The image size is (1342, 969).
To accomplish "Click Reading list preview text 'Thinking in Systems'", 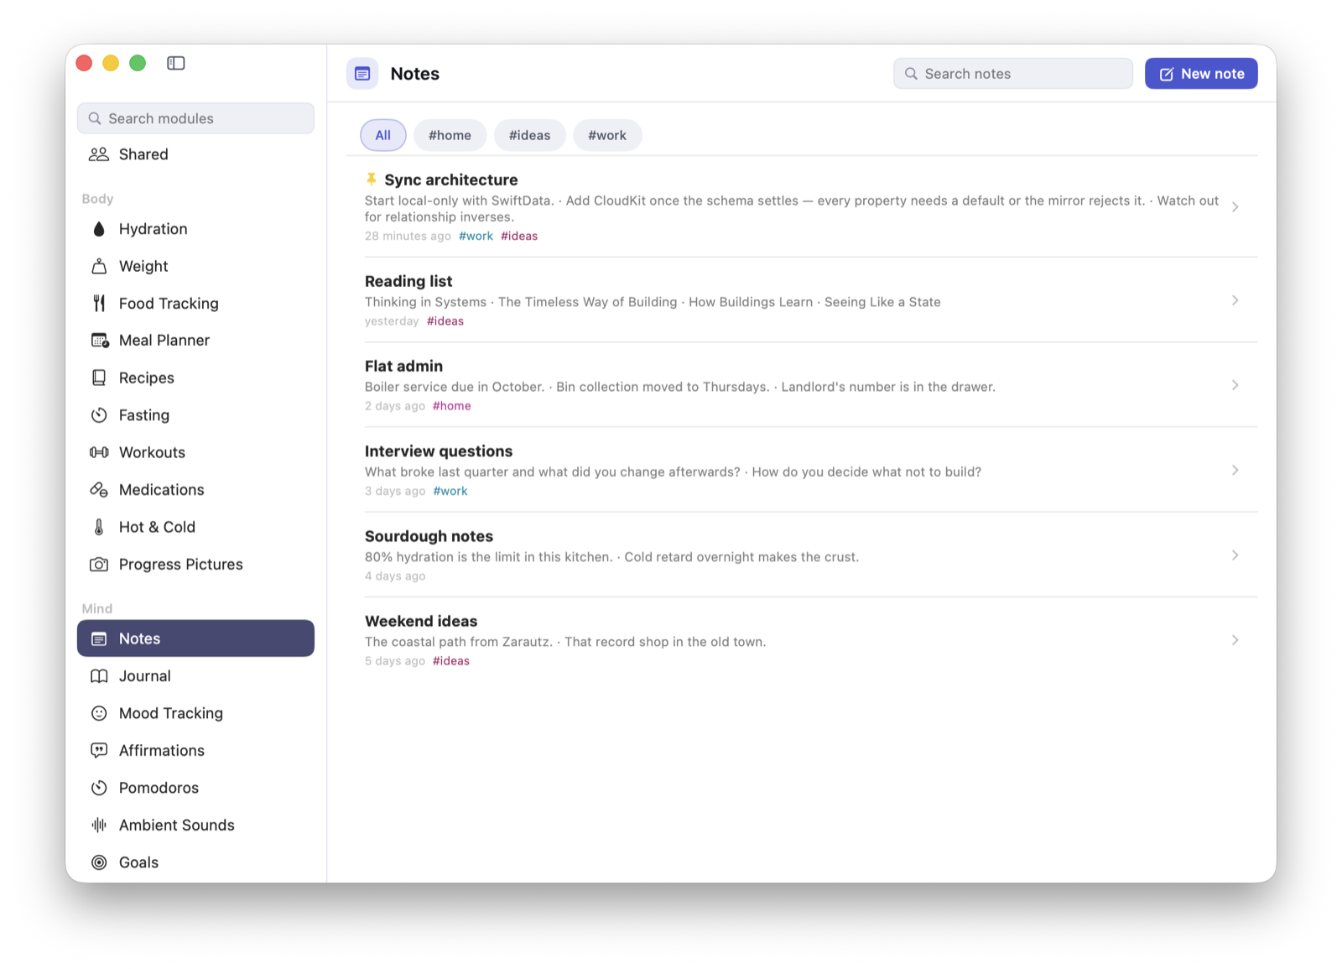I will [425, 302].
